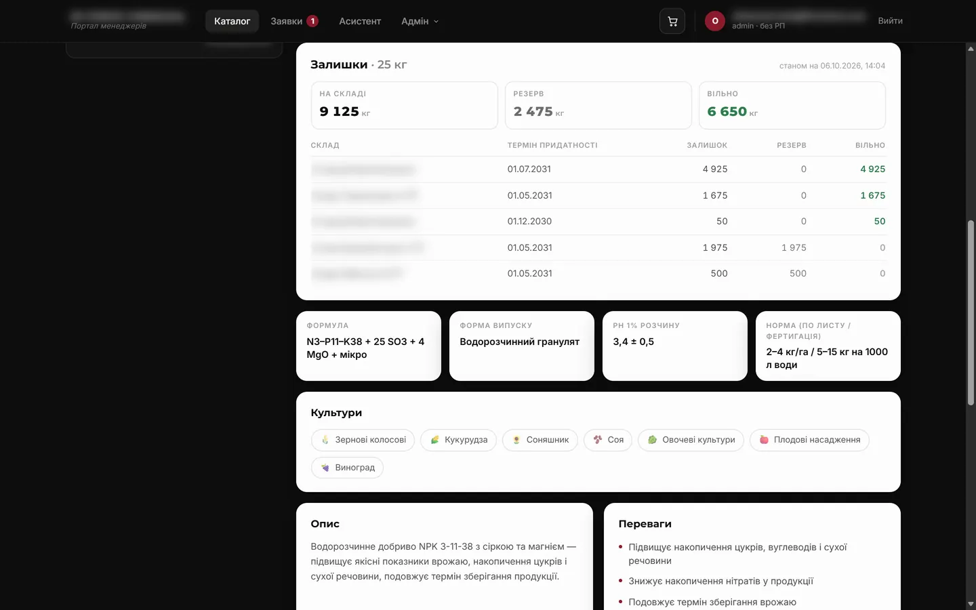The width and height of the screenshot is (976, 610).
Task: Click the red user avatar "O"
Action: pos(715,21)
